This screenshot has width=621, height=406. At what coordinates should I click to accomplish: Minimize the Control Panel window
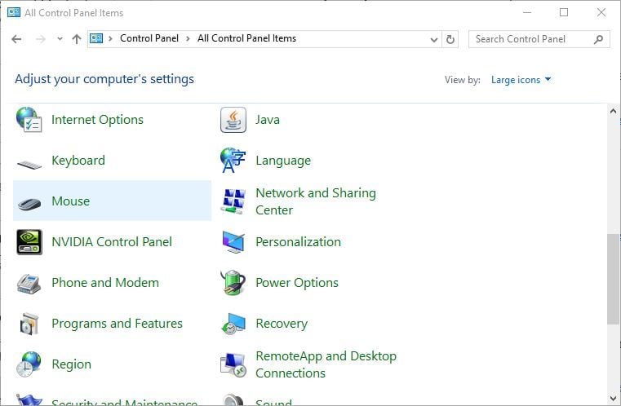coord(527,12)
